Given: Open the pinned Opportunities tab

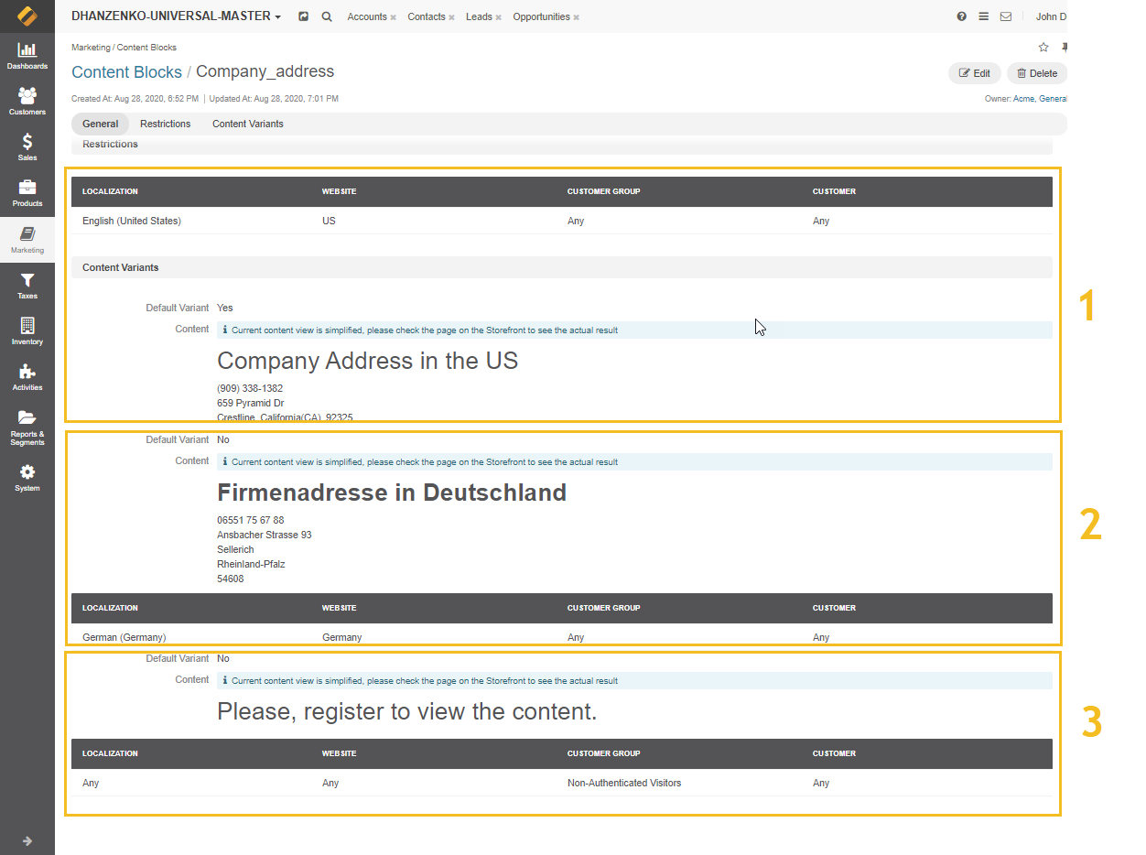Looking at the screenshot, I should point(541,16).
